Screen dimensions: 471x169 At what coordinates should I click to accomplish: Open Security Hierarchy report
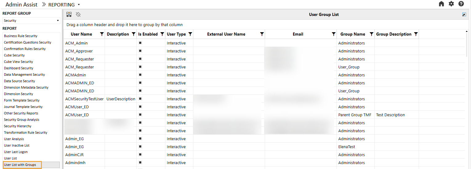18,126
